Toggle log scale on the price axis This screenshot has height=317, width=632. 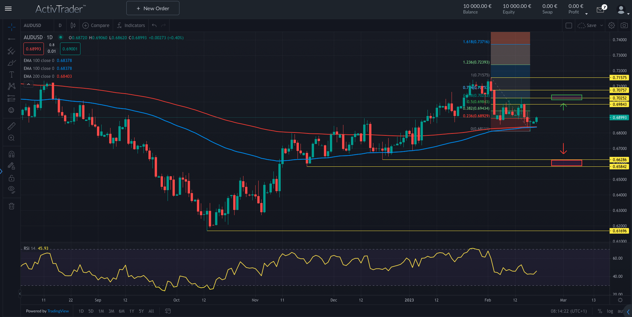click(610, 311)
